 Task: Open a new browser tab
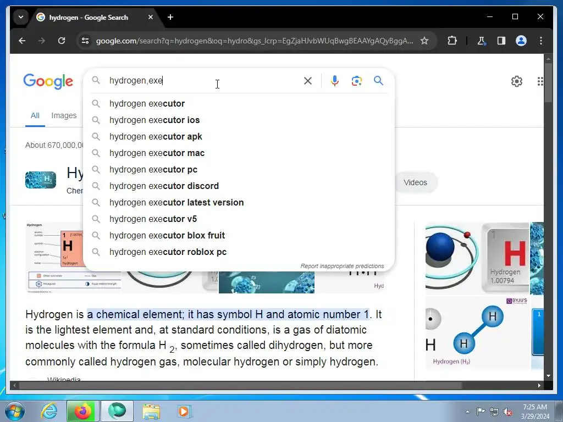[170, 17]
